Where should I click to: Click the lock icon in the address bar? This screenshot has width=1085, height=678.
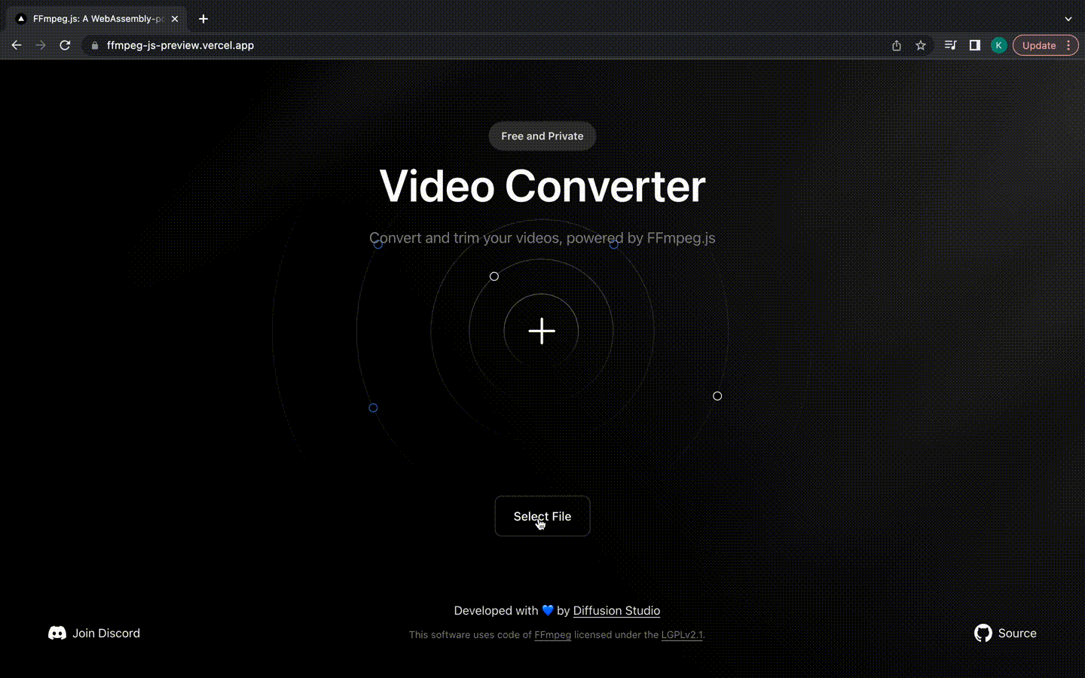(x=94, y=46)
